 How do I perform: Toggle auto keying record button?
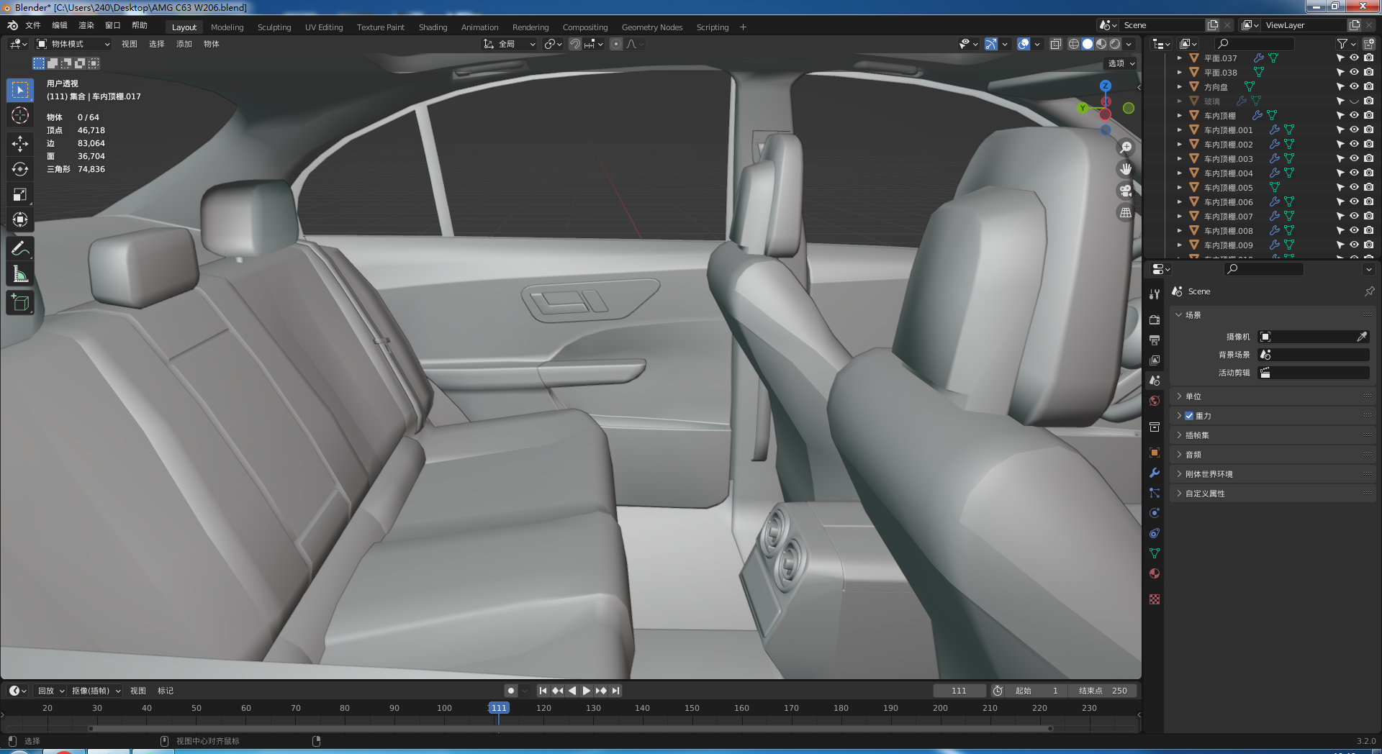click(x=511, y=691)
